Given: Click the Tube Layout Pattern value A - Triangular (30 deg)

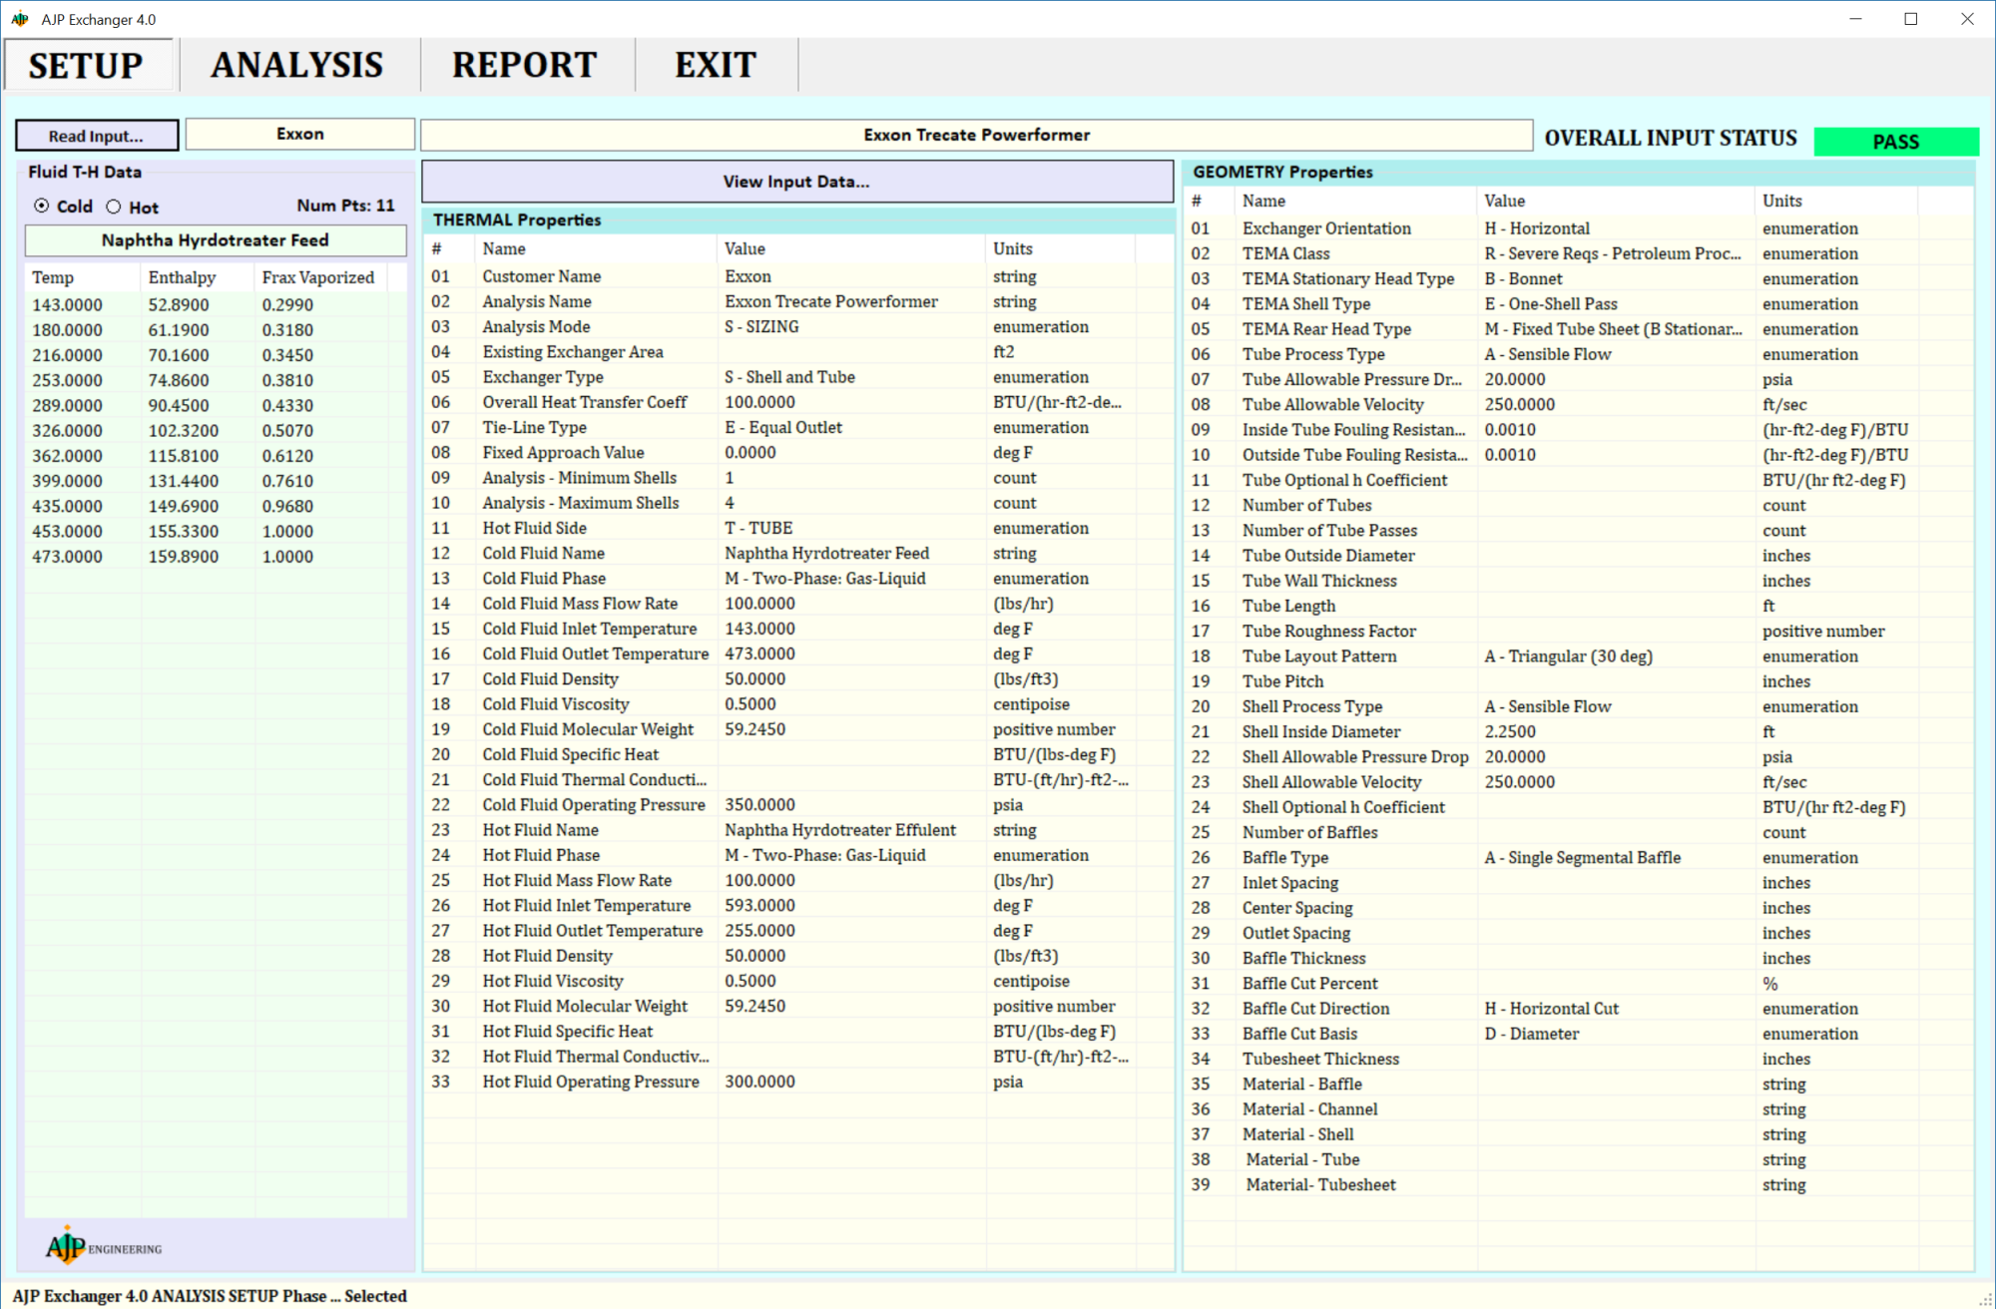Looking at the screenshot, I should (1568, 656).
